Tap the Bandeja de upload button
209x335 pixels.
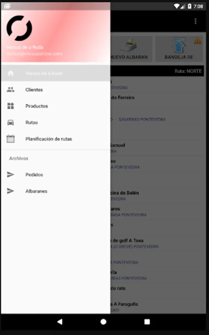coord(179,49)
